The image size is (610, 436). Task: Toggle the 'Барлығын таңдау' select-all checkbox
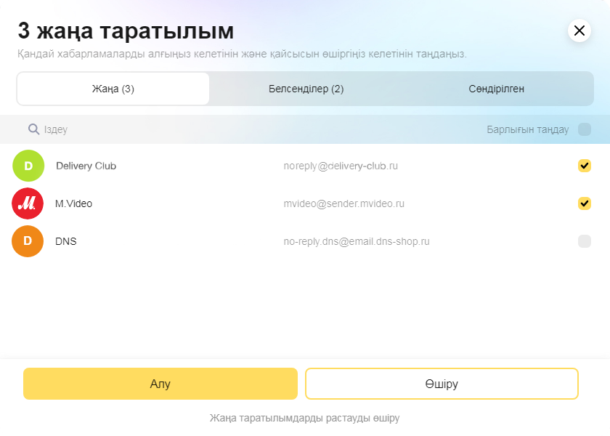click(584, 129)
